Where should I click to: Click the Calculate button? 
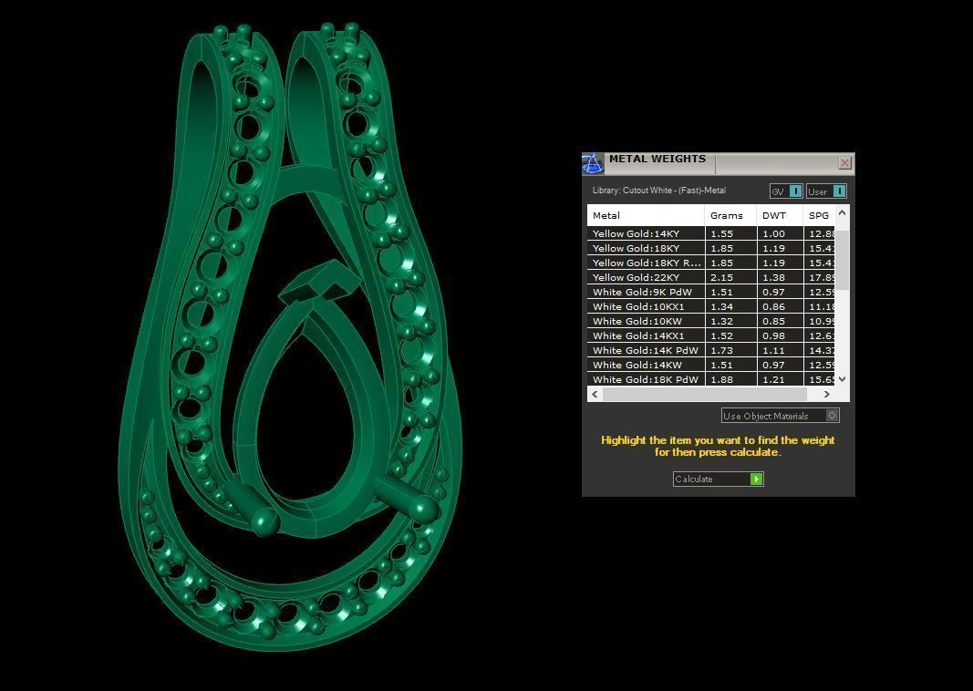pos(718,479)
